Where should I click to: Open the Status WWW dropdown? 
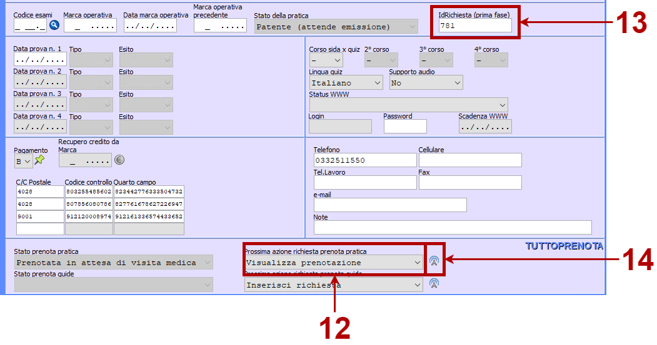pos(408,104)
